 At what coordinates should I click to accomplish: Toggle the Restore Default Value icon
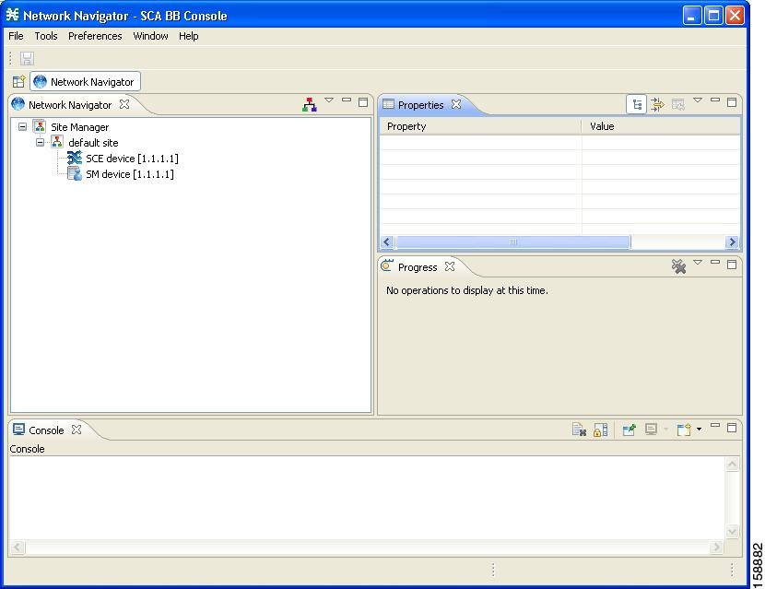click(x=678, y=104)
